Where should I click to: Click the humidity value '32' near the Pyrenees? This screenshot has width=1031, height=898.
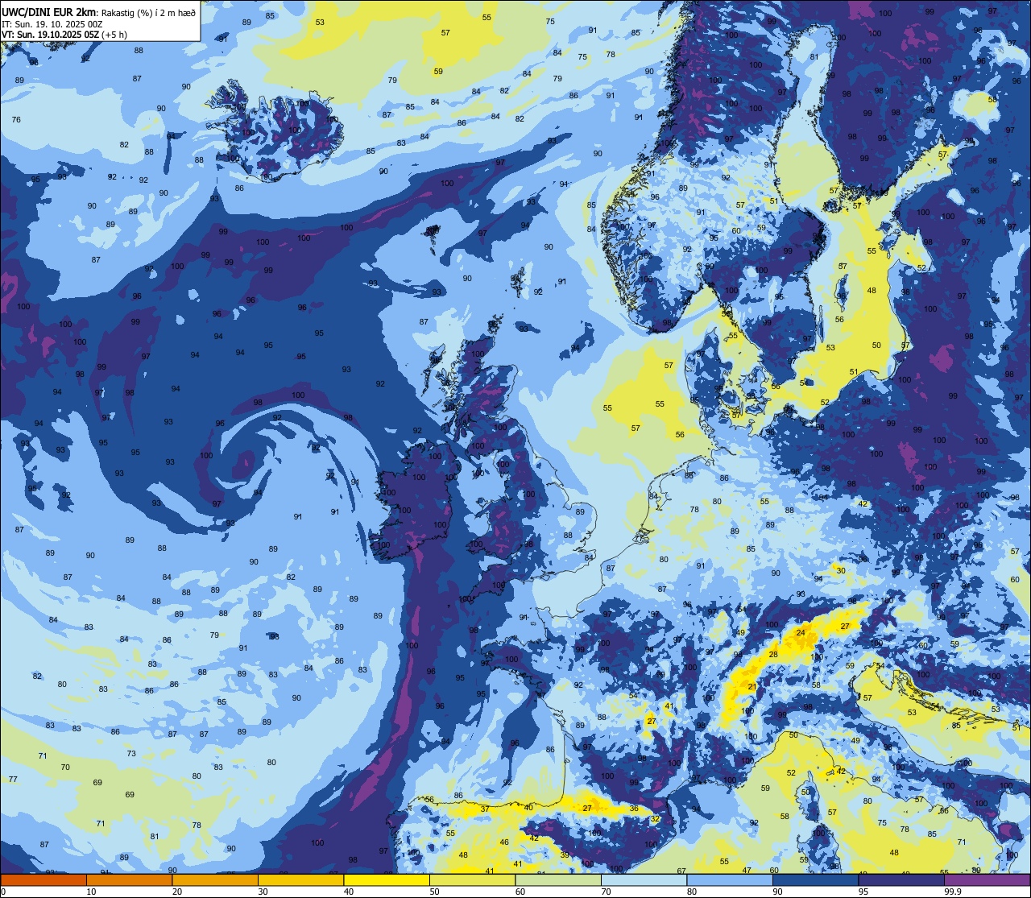pos(656,819)
